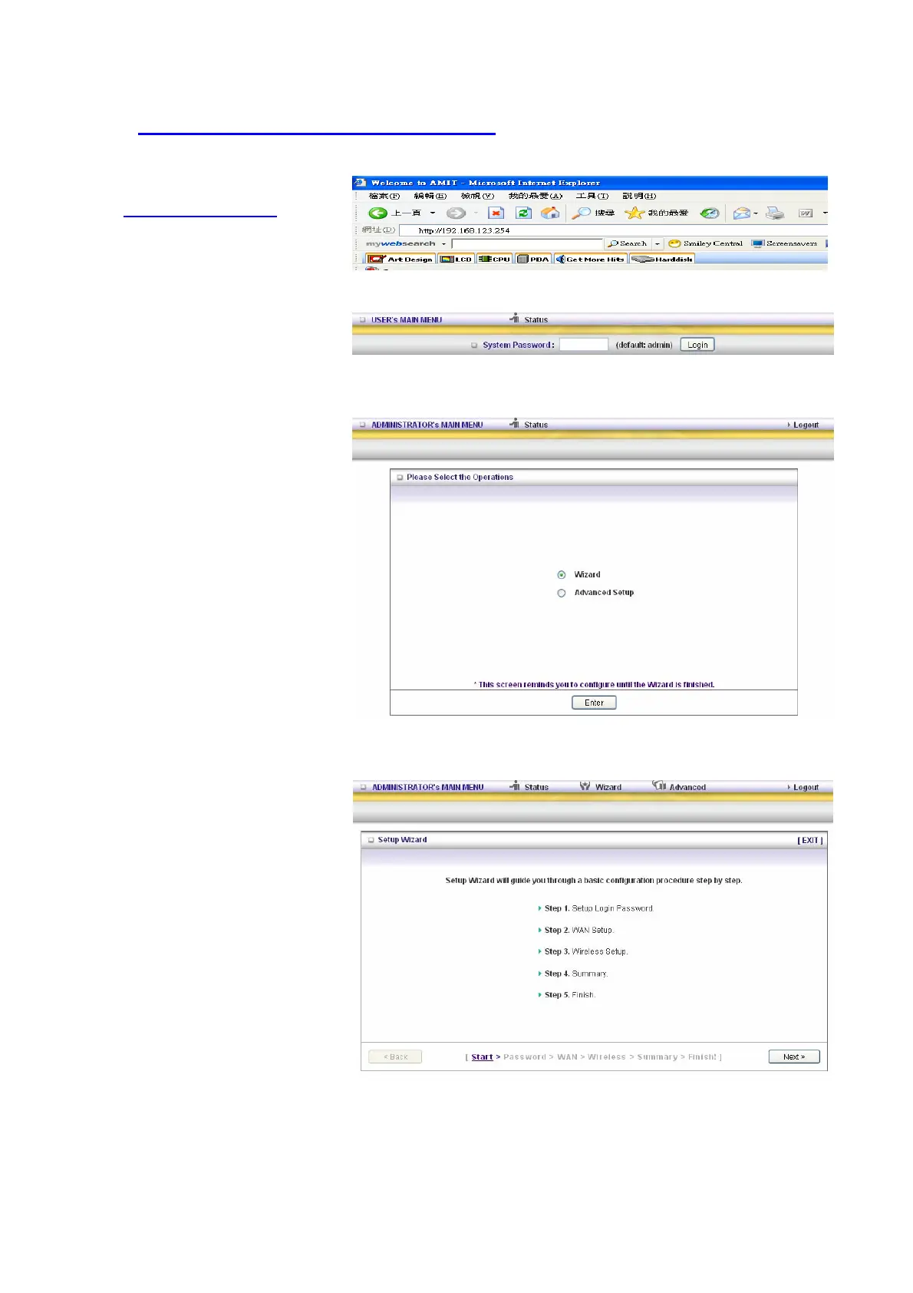Image resolution: width=913 pixels, height=1293 pixels.
Task: Open the 我的最愛(A) Favorites menu
Action: [536, 196]
